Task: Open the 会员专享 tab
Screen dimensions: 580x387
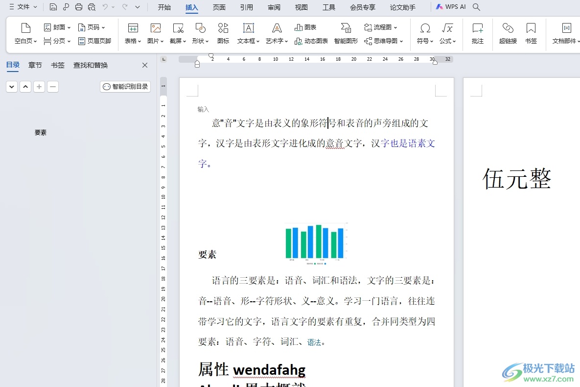Action: point(363,7)
